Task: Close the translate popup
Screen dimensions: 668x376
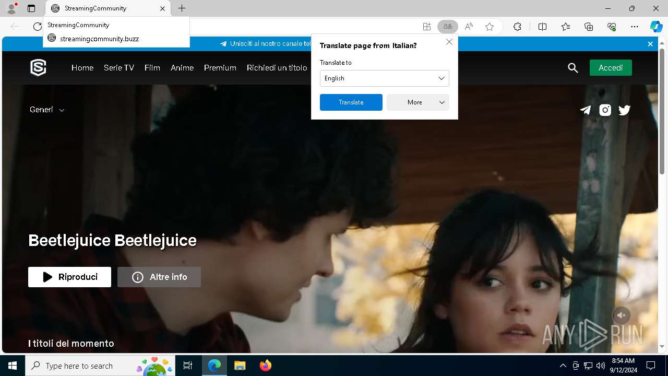Action: pos(449,42)
